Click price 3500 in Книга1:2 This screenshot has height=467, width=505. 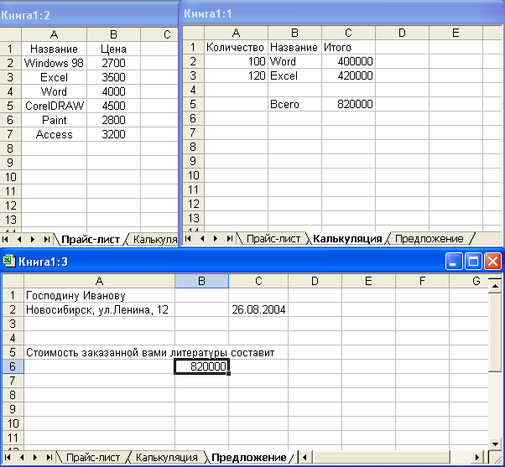click(113, 77)
